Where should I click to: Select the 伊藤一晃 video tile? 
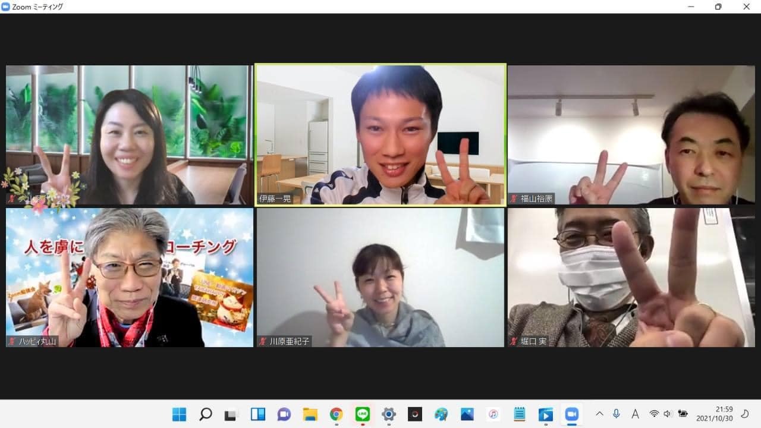(380, 135)
